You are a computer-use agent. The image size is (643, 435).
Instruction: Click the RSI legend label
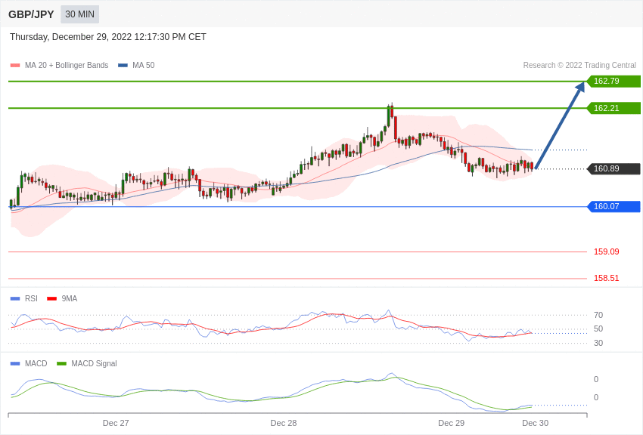31,299
